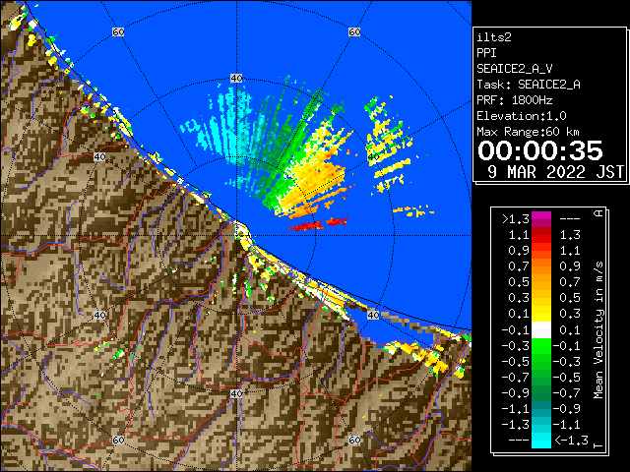
Task: Click the 00:00:35 timestamp
Action: pyautogui.click(x=540, y=150)
